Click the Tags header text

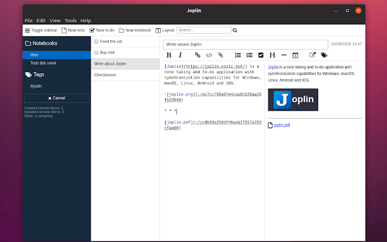(x=39, y=74)
